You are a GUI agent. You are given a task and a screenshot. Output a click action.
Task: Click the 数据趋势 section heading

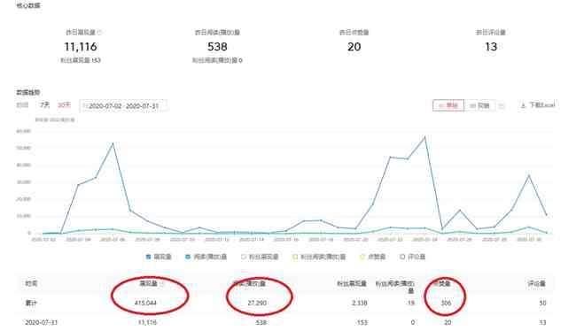tap(28, 92)
